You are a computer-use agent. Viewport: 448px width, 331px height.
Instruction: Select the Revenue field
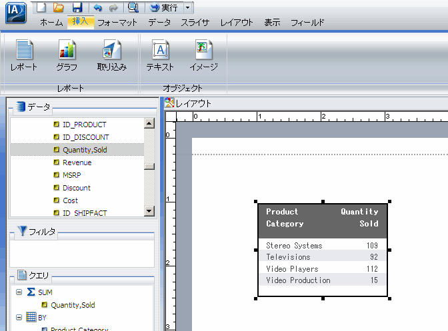pos(77,163)
